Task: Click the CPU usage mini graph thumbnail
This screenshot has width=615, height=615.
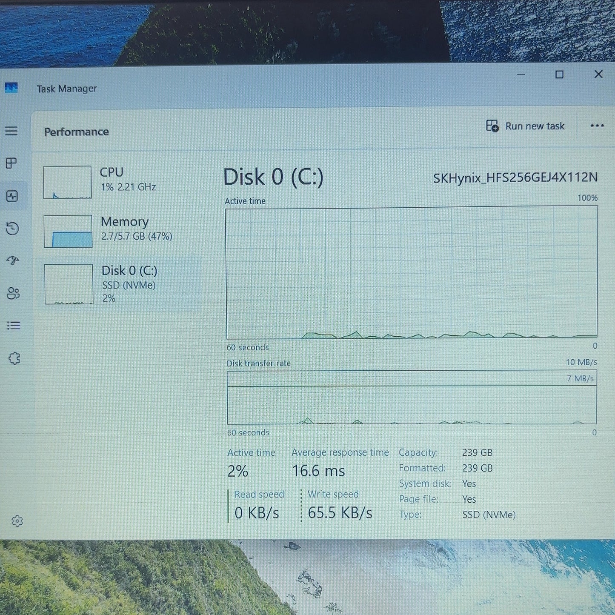Action: (67, 182)
